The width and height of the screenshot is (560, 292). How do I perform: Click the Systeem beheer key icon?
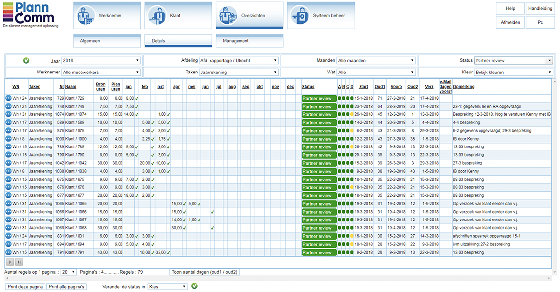tap(300, 16)
